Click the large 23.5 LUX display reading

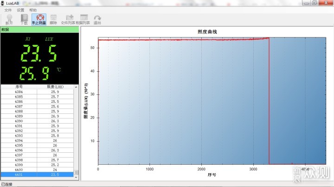coord(39,53)
